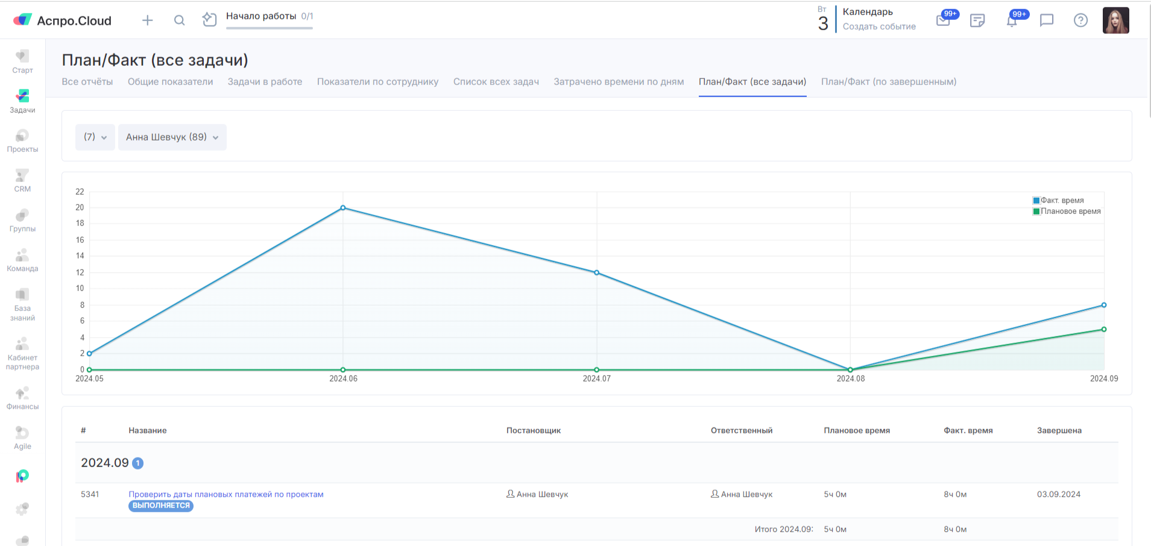Open Projects in the left sidebar

tap(22, 141)
